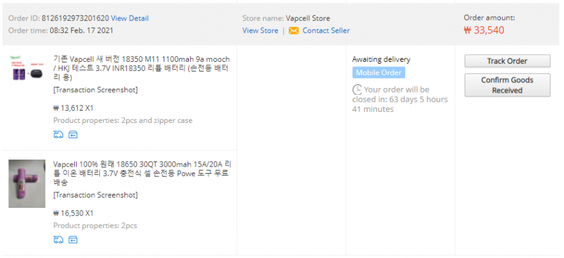Click the truck shipping icon under the 18650 battery
564x258 pixels.
click(x=58, y=240)
